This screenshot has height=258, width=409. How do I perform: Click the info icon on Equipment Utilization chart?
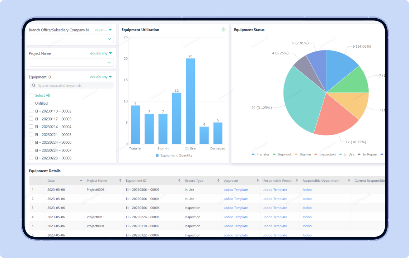tap(224, 30)
